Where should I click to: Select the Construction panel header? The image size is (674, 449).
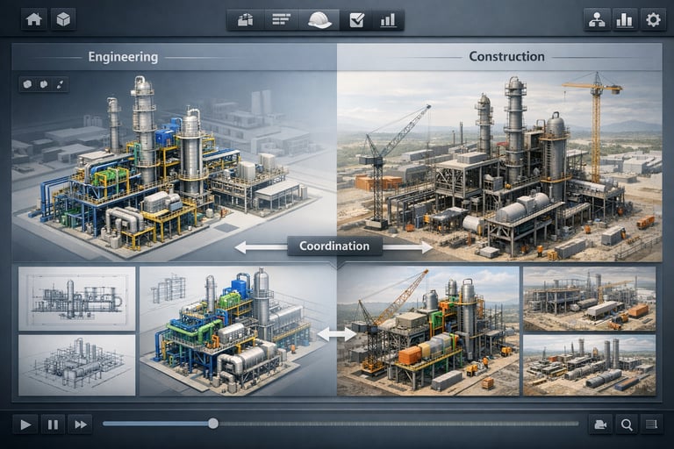[499, 57]
